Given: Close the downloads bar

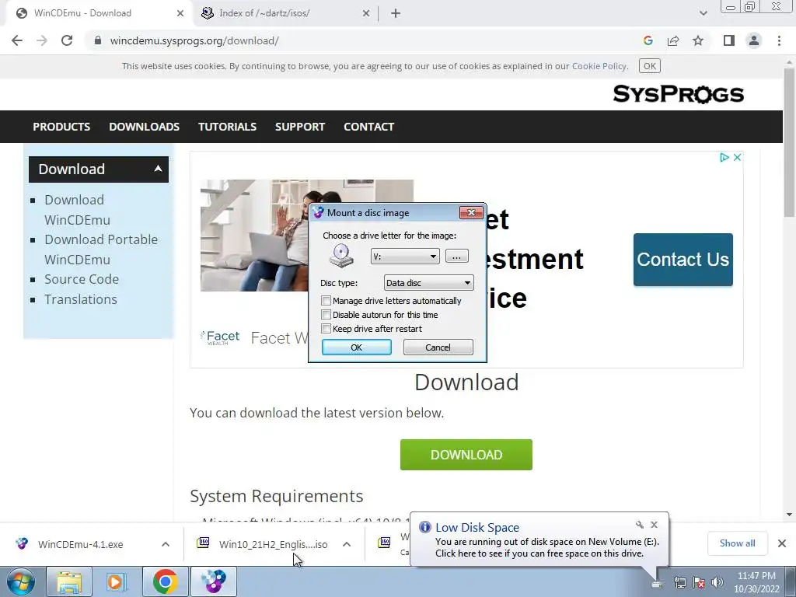Looking at the screenshot, I should pyautogui.click(x=782, y=543).
